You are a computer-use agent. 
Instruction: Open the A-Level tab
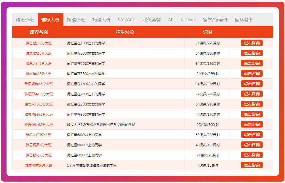(188, 20)
